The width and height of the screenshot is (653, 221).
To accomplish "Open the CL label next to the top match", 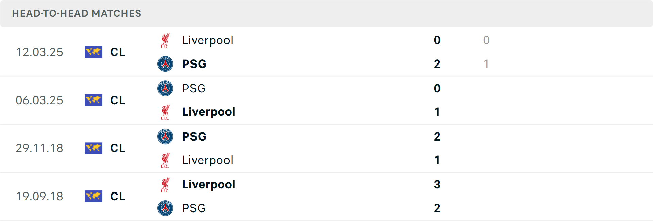I will [x=118, y=52].
